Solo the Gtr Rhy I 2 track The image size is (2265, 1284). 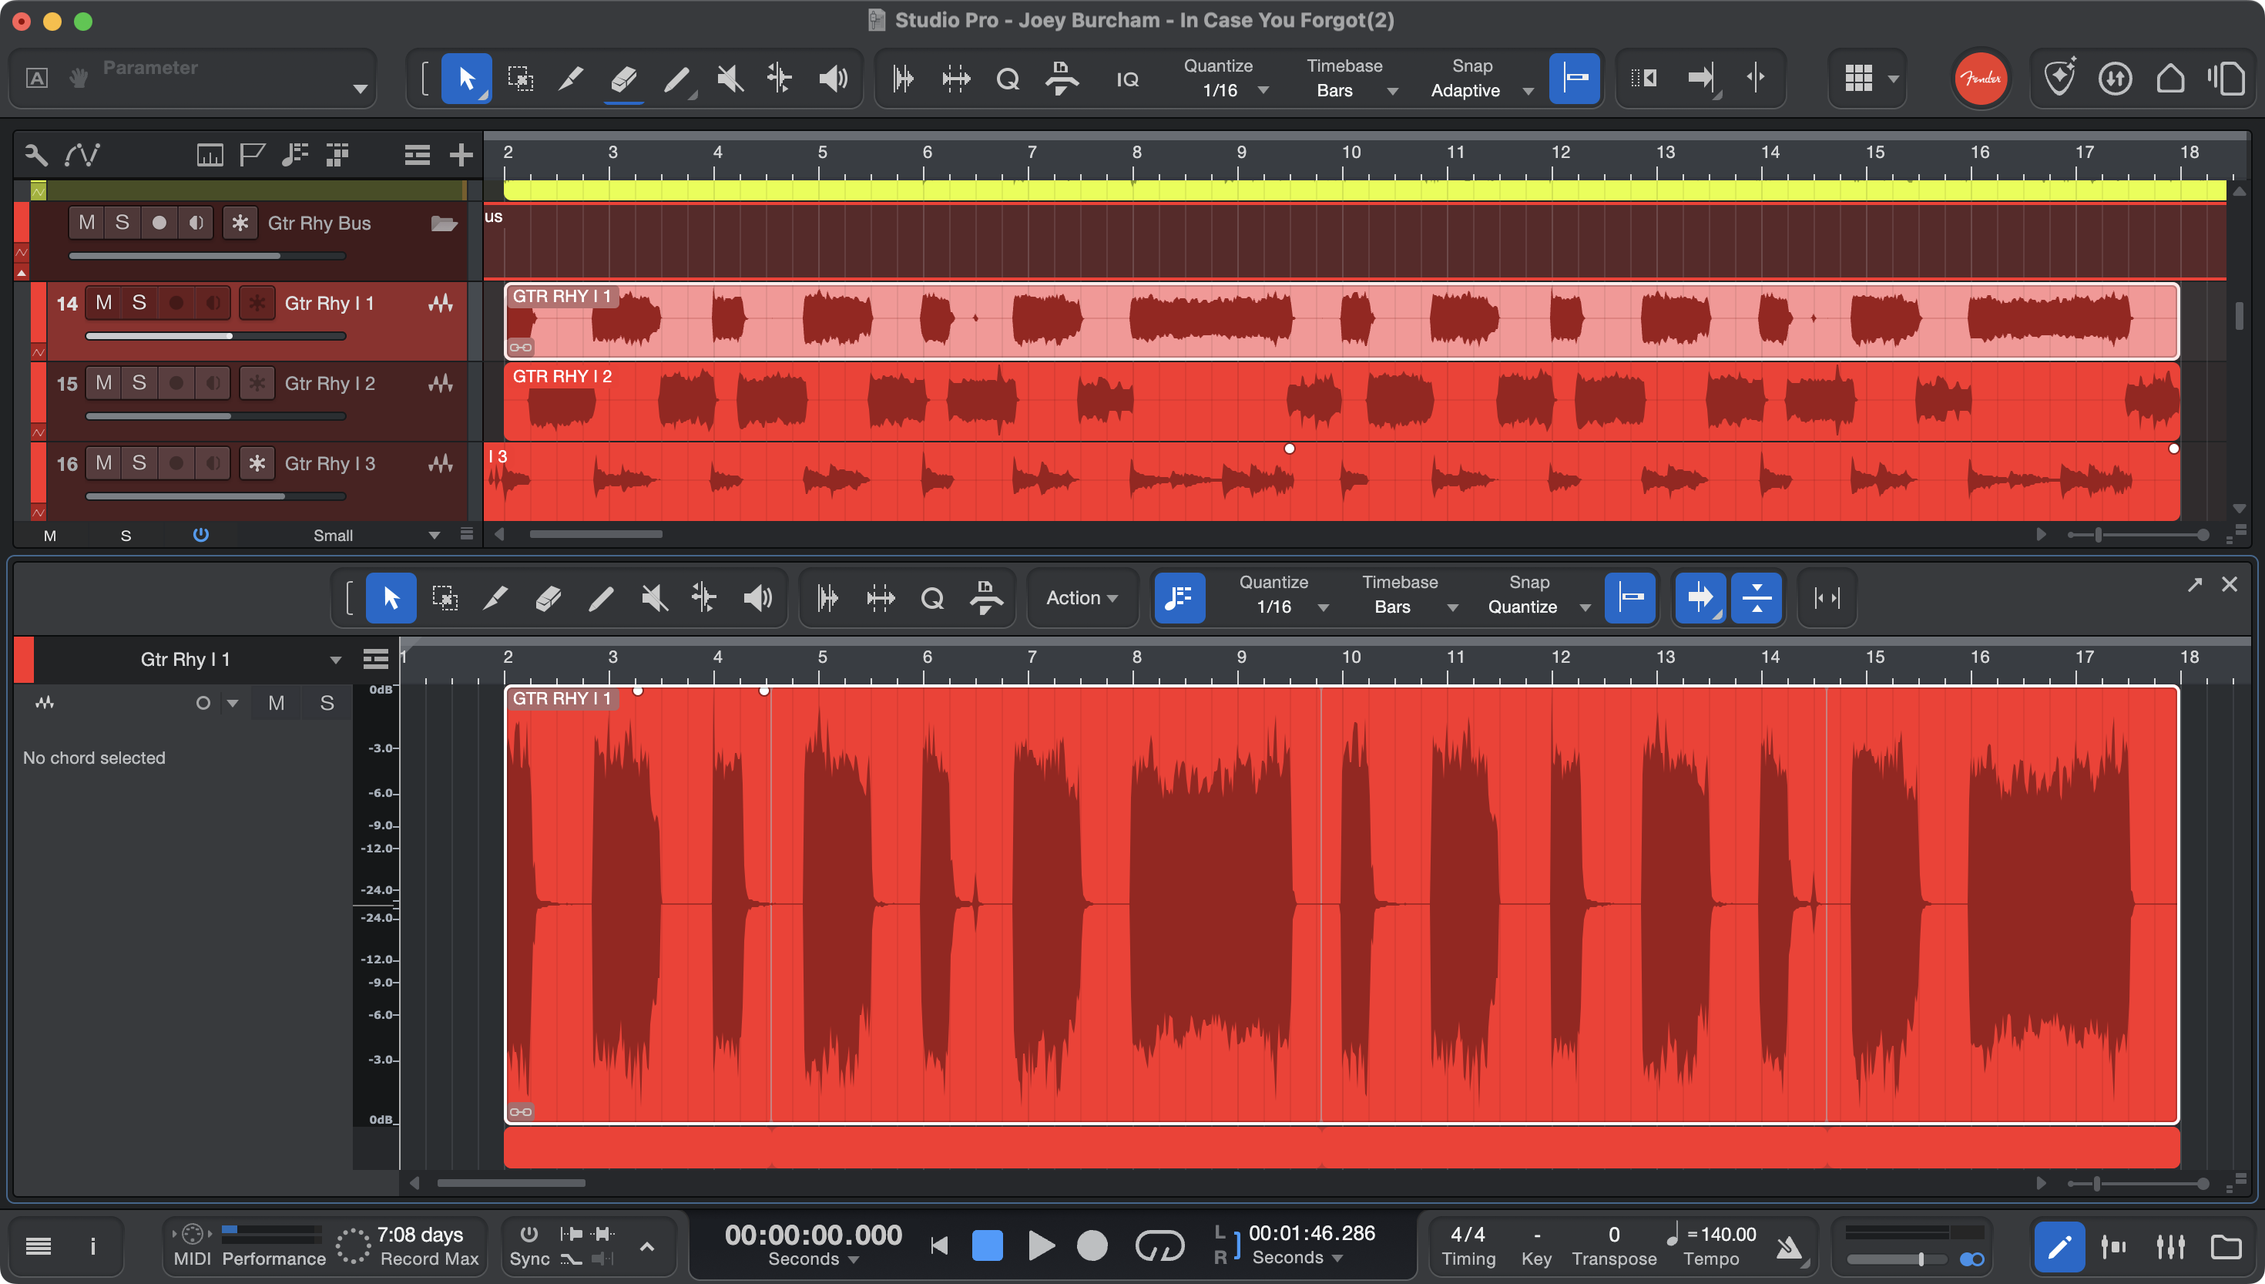tap(139, 383)
